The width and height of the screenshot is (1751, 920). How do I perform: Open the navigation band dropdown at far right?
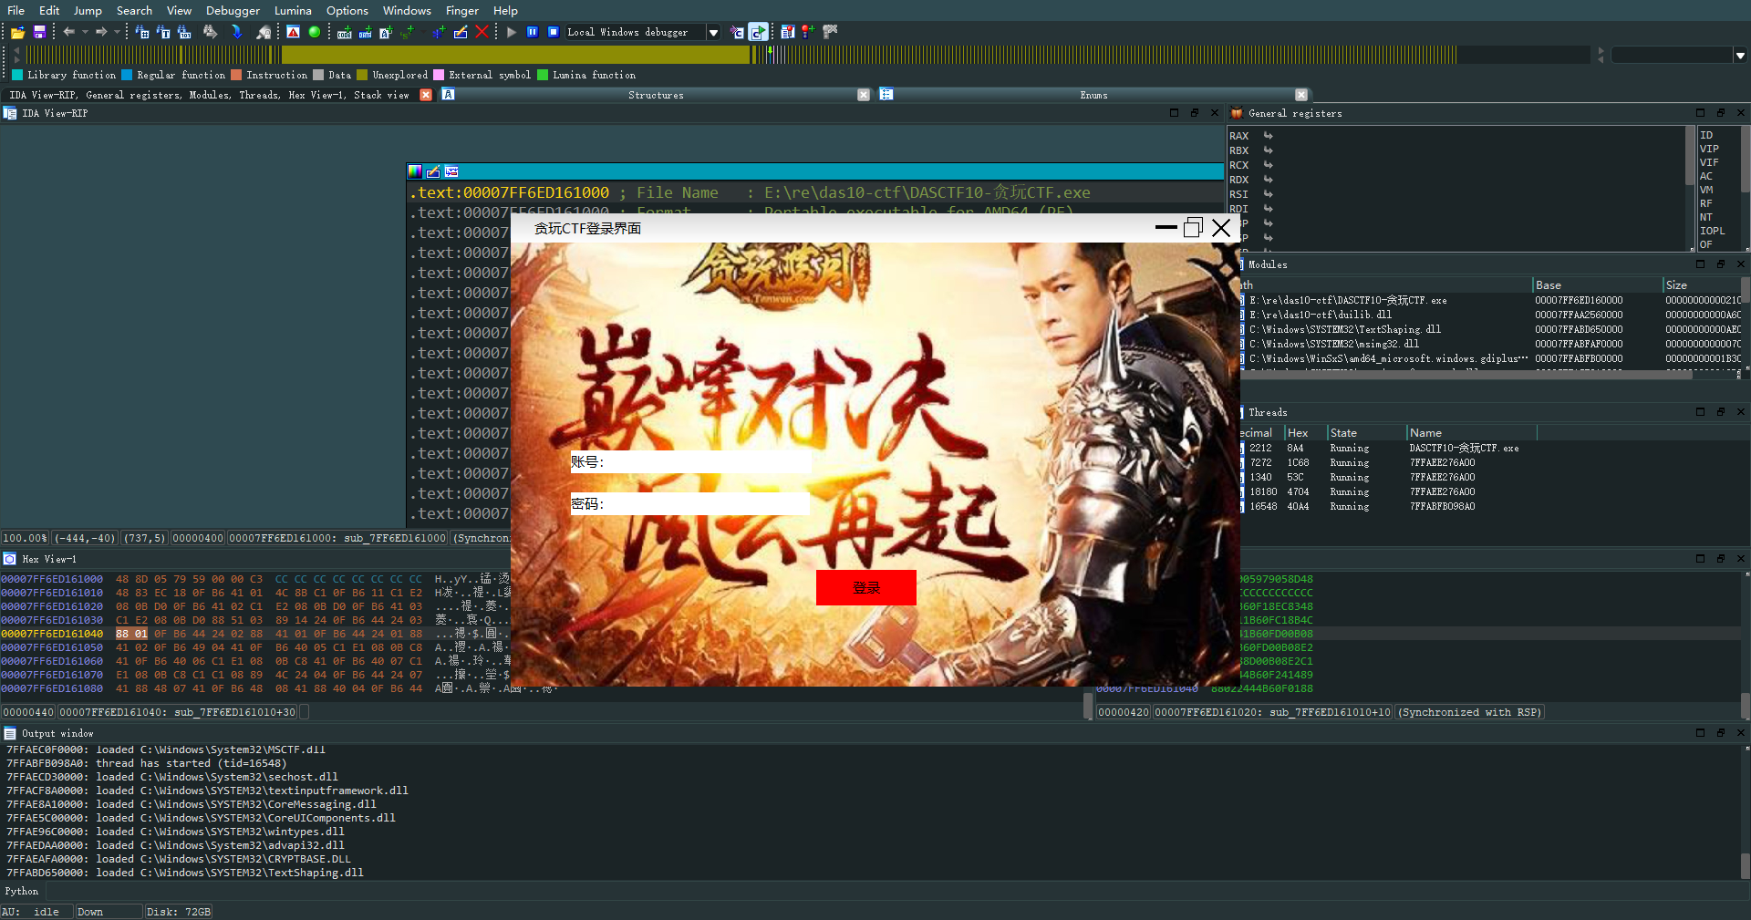point(1740,56)
